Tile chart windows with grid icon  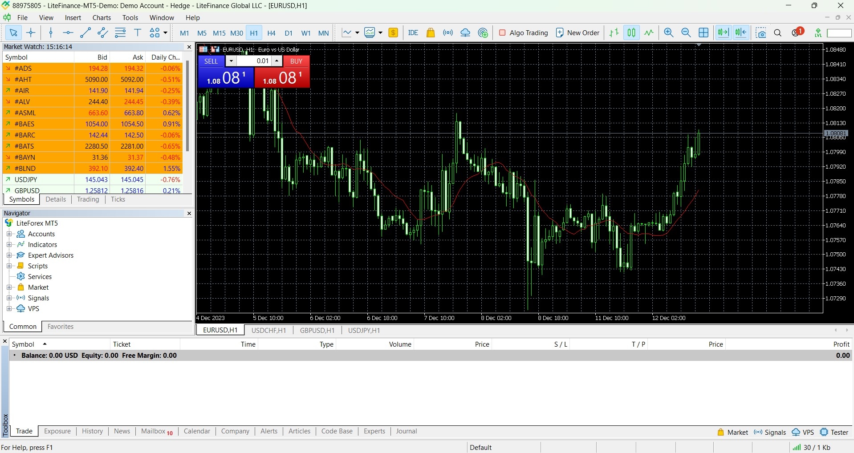click(704, 32)
